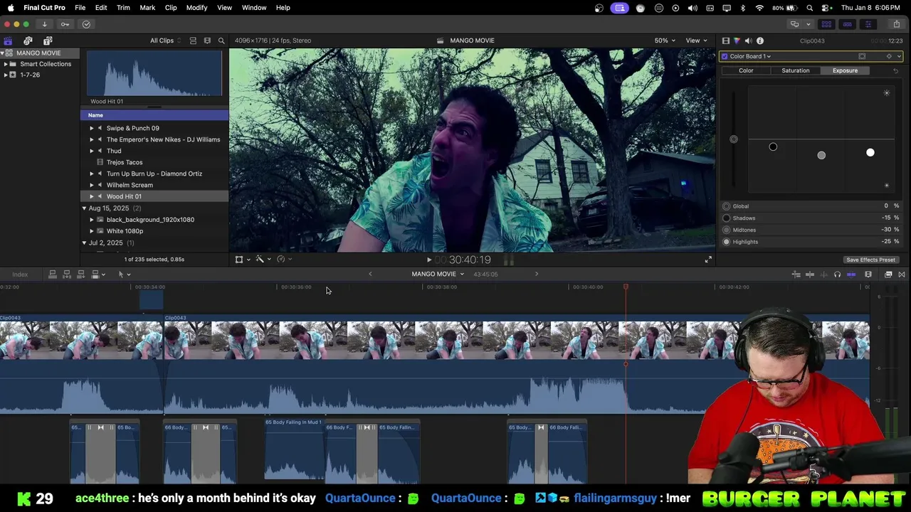Screen dimensions: 911x512
Task: Open the Background Tasks checkmark icon
Action: click(x=86, y=24)
